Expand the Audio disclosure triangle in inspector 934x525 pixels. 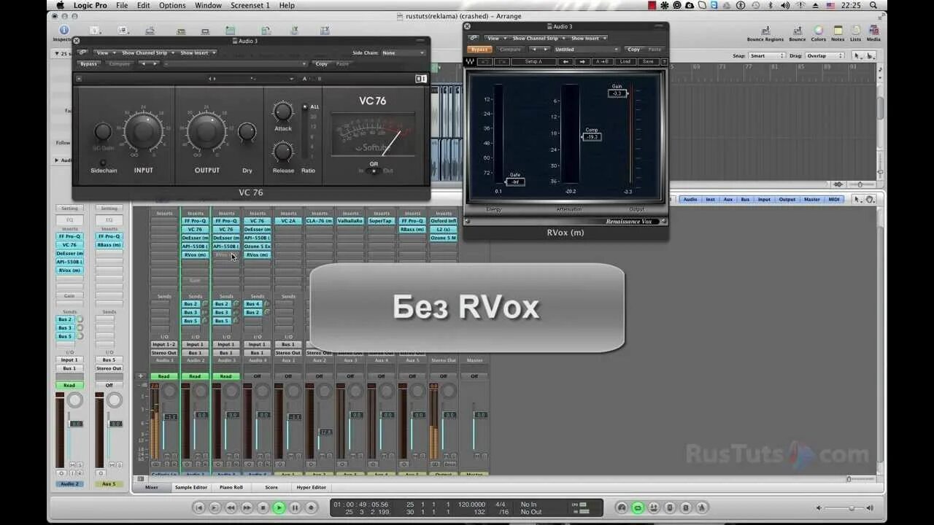(x=57, y=160)
